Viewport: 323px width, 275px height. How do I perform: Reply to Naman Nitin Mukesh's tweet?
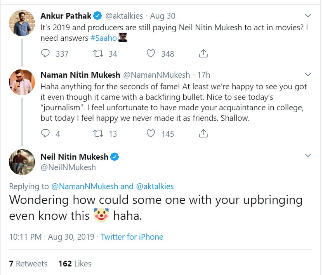pos(46,134)
